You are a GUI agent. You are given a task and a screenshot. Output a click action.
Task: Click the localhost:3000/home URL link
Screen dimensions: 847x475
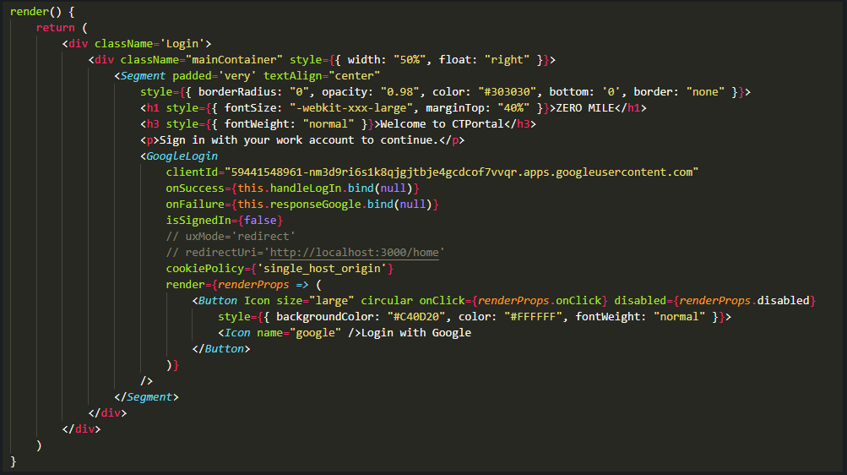(x=354, y=253)
